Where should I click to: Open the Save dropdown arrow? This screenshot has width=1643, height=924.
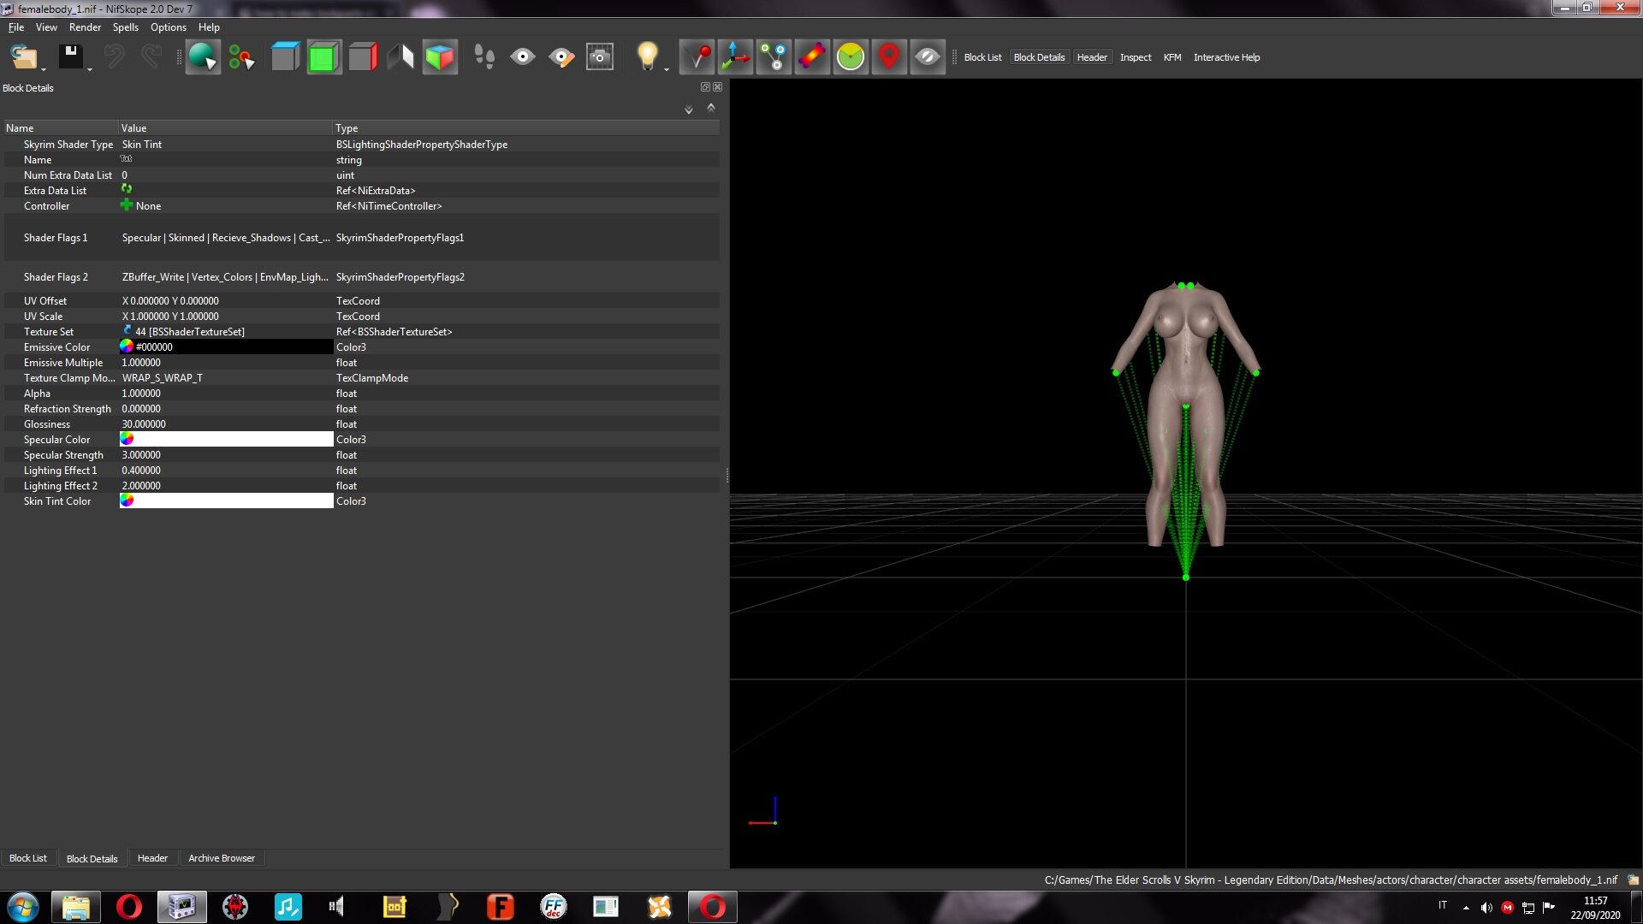click(90, 69)
